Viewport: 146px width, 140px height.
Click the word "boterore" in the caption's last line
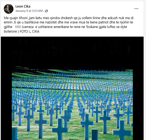[x=10, y=31]
